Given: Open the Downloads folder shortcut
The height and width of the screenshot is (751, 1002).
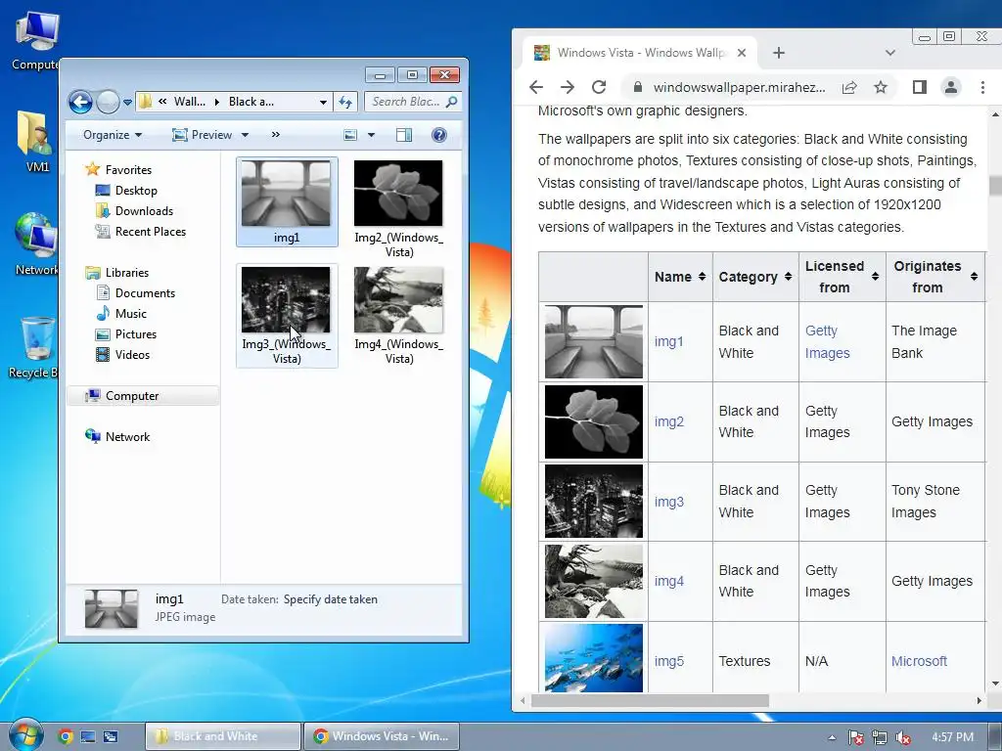Looking at the screenshot, I should (x=144, y=211).
